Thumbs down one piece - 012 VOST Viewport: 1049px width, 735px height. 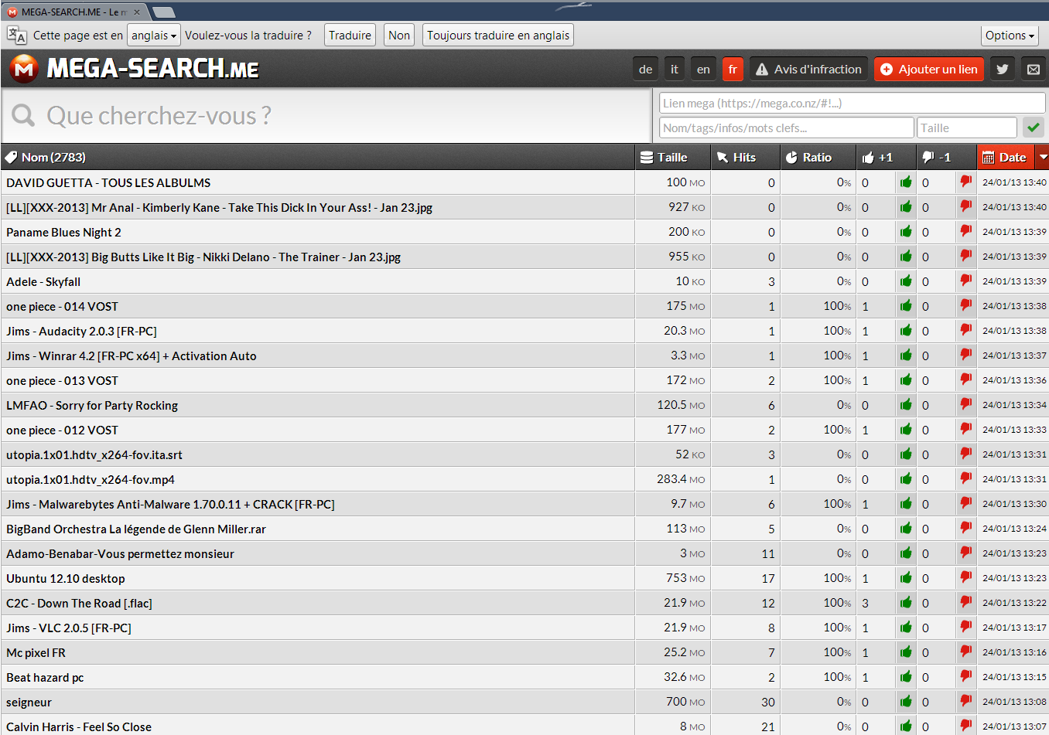pyautogui.click(x=966, y=430)
